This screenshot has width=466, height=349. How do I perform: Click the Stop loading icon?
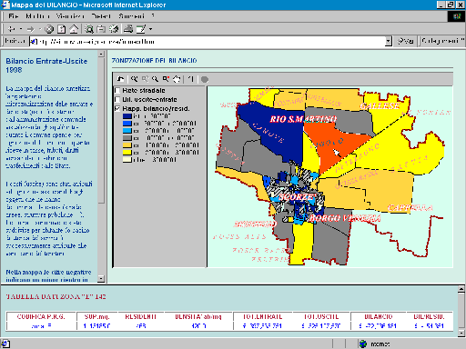[49, 29]
